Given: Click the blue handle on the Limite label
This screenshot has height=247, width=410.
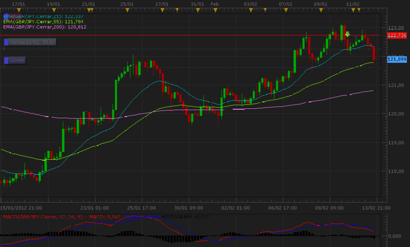Looking at the screenshot, I should [6, 60].
